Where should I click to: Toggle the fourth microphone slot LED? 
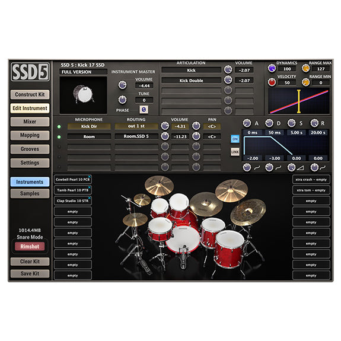tap(59, 157)
